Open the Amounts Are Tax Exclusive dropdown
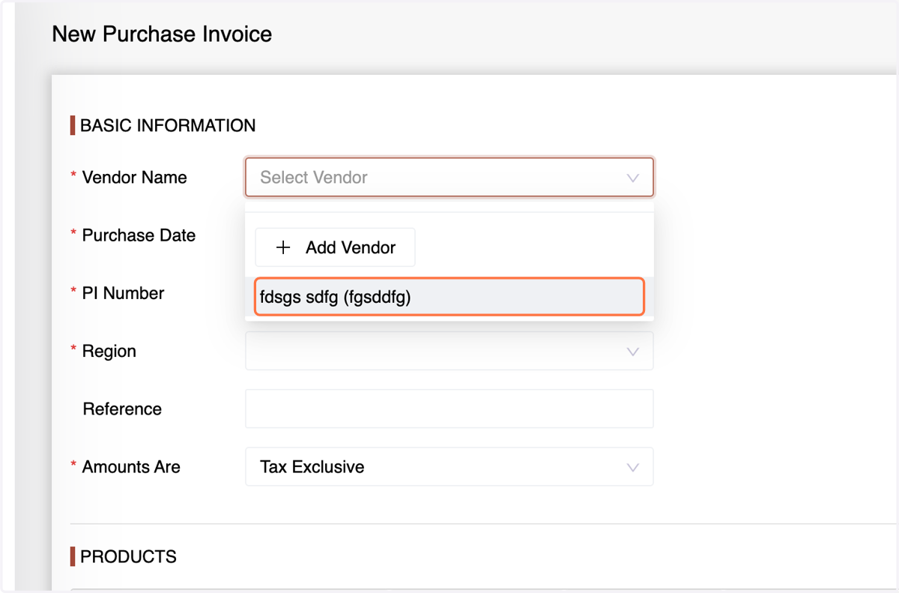Image resolution: width=899 pixels, height=593 pixels. (449, 466)
